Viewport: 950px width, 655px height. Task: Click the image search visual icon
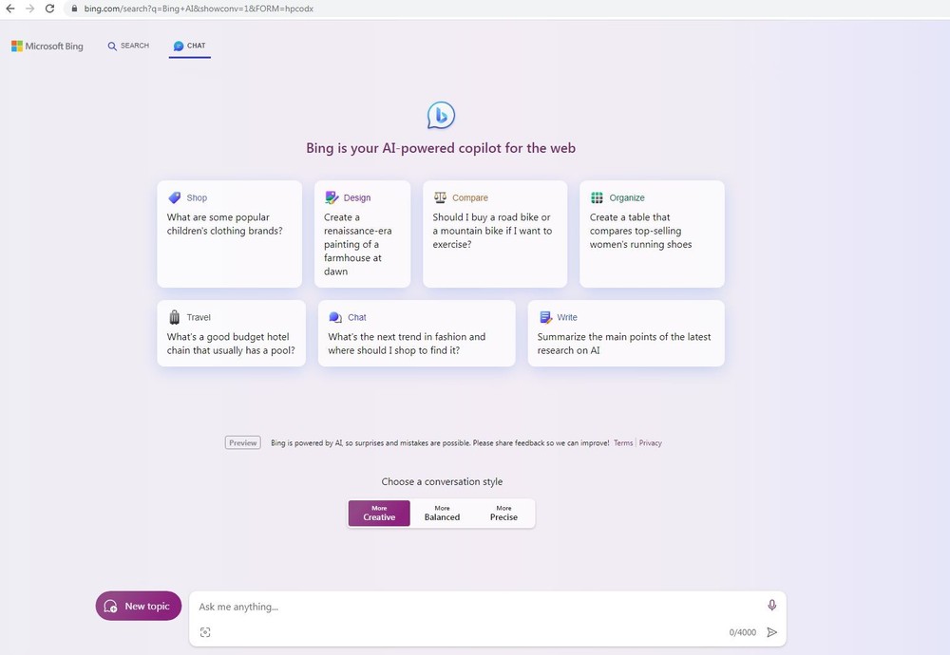click(x=205, y=632)
